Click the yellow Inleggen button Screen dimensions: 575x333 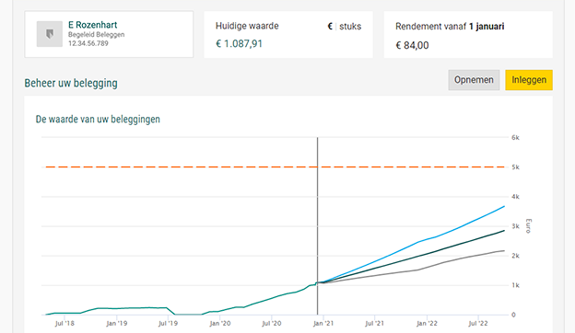[529, 80]
